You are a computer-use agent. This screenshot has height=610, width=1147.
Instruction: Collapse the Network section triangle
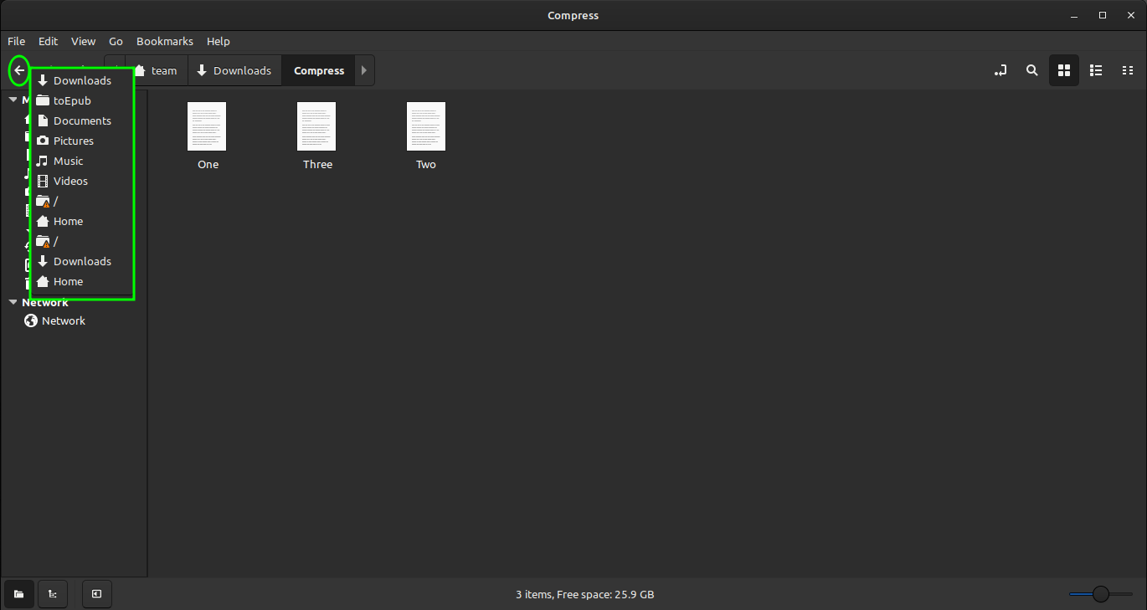tap(13, 302)
